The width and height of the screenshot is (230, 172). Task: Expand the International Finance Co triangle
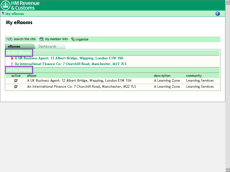(x=12, y=64)
